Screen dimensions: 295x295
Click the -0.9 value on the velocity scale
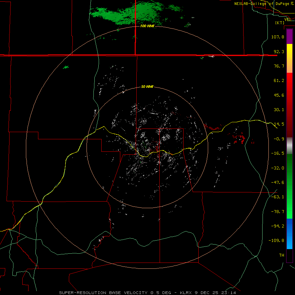click(279, 139)
